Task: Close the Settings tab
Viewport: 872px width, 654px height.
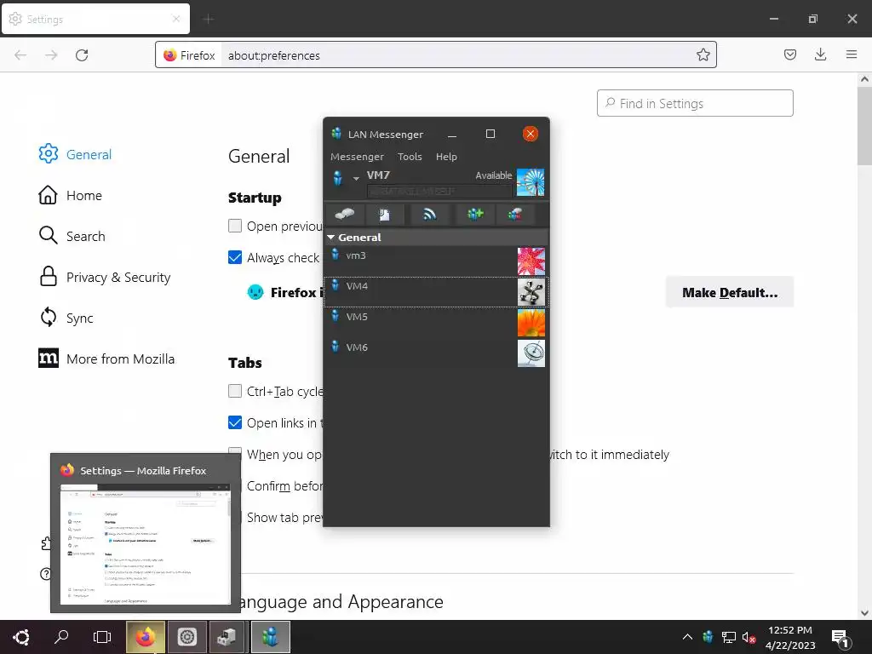Action: (x=175, y=19)
